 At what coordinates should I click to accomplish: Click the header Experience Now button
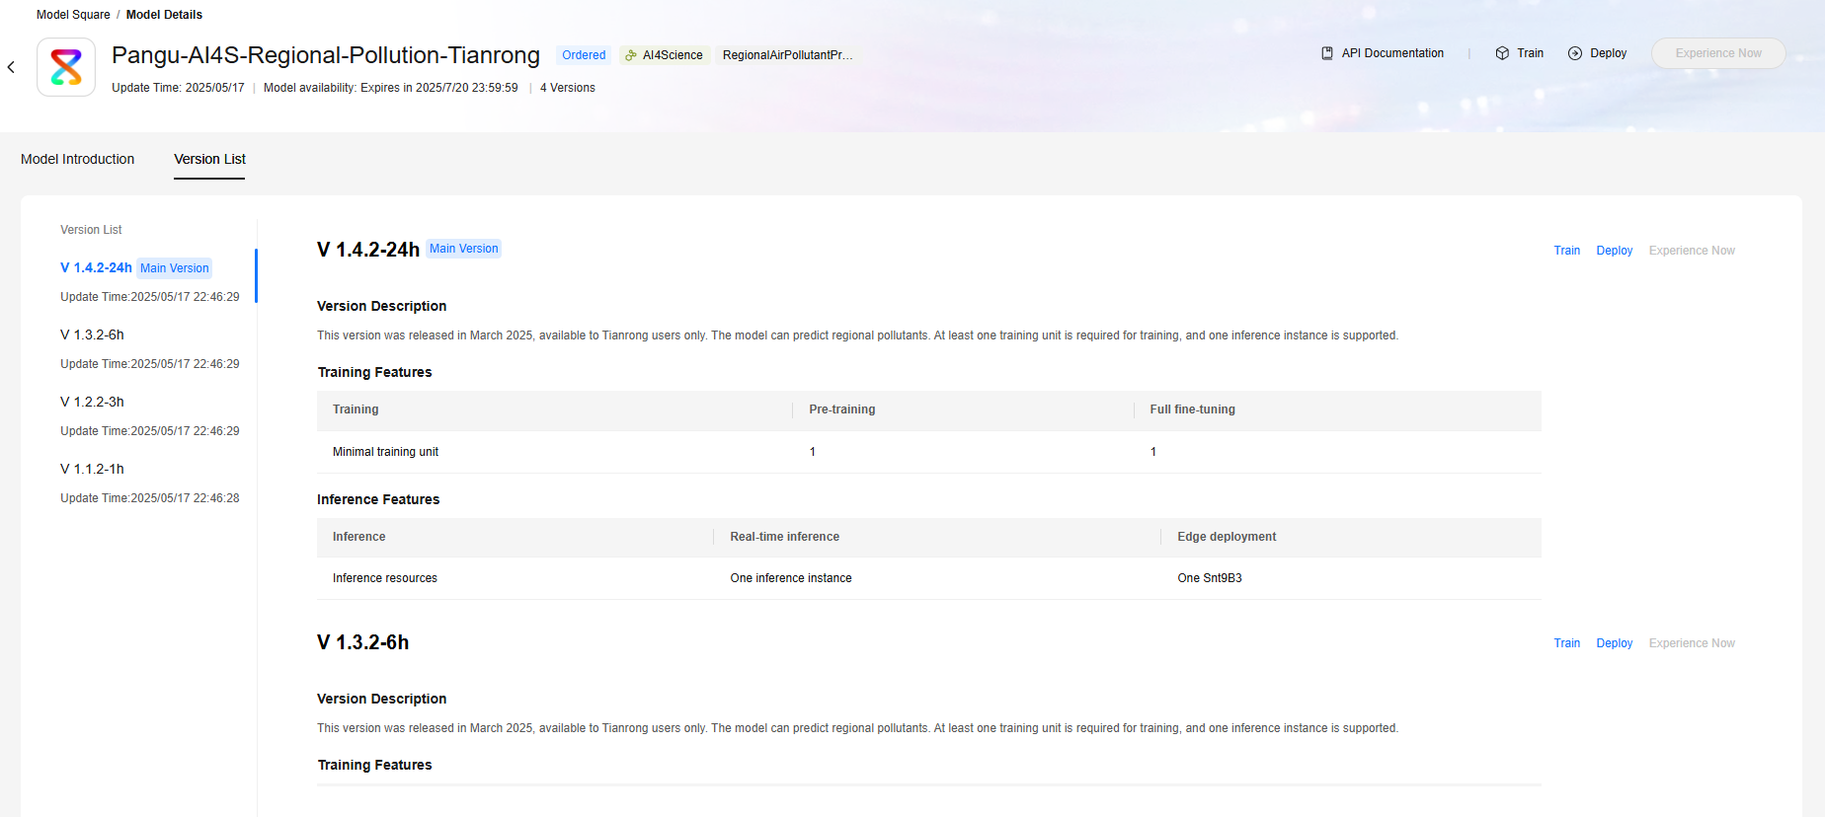(x=1718, y=53)
